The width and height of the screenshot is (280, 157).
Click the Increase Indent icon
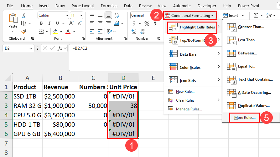click(x=100, y=32)
